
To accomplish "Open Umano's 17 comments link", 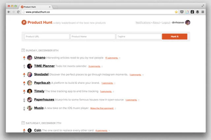I will point(111,58).
